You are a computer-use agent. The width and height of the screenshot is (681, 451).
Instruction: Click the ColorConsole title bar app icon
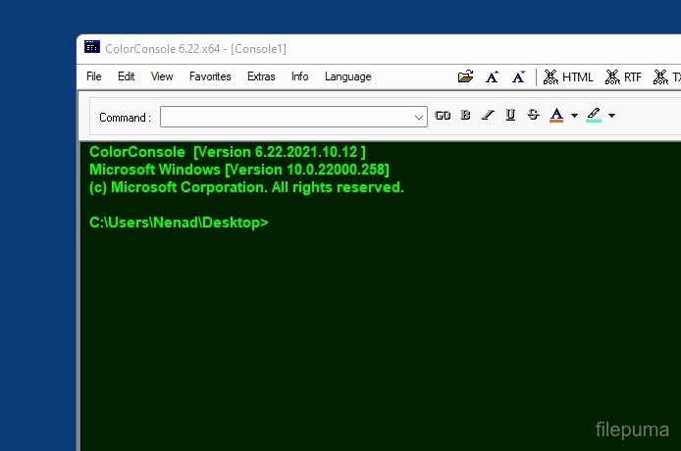point(91,47)
